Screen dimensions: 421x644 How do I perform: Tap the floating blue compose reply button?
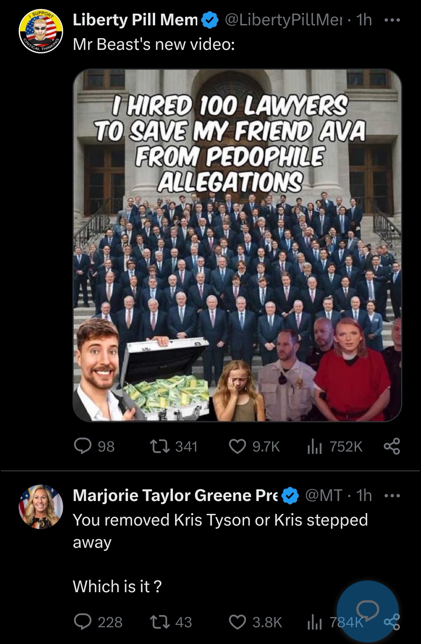click(x=368, y=611)
